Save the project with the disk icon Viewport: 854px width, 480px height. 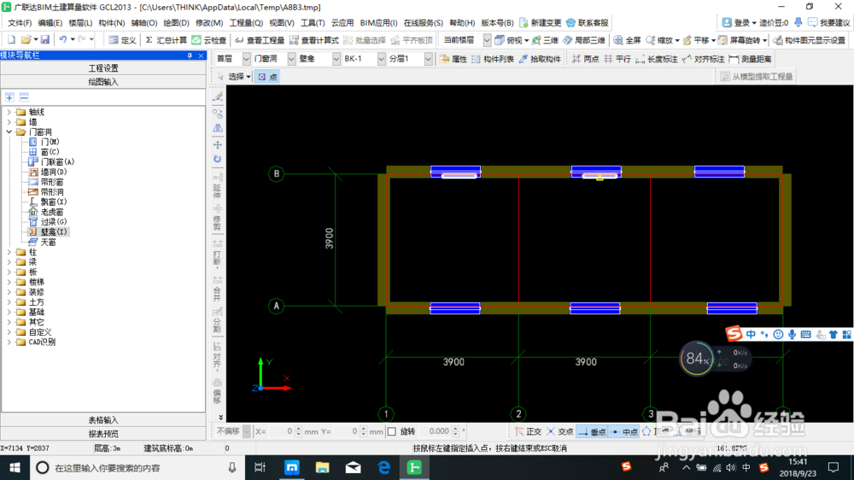pyautogui.click(x=45, y=40)
